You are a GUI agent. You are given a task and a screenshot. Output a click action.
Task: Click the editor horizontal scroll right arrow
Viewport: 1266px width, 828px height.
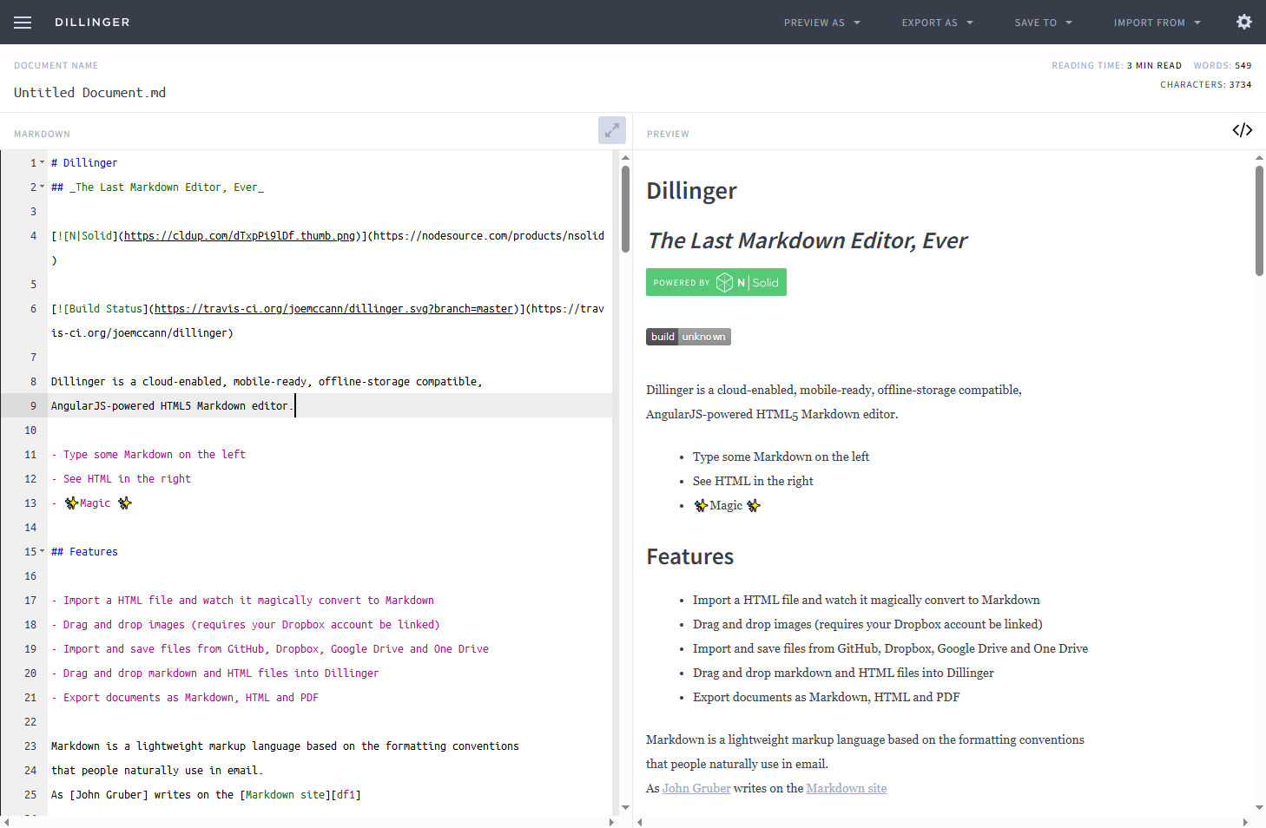(x=611, y=822)
